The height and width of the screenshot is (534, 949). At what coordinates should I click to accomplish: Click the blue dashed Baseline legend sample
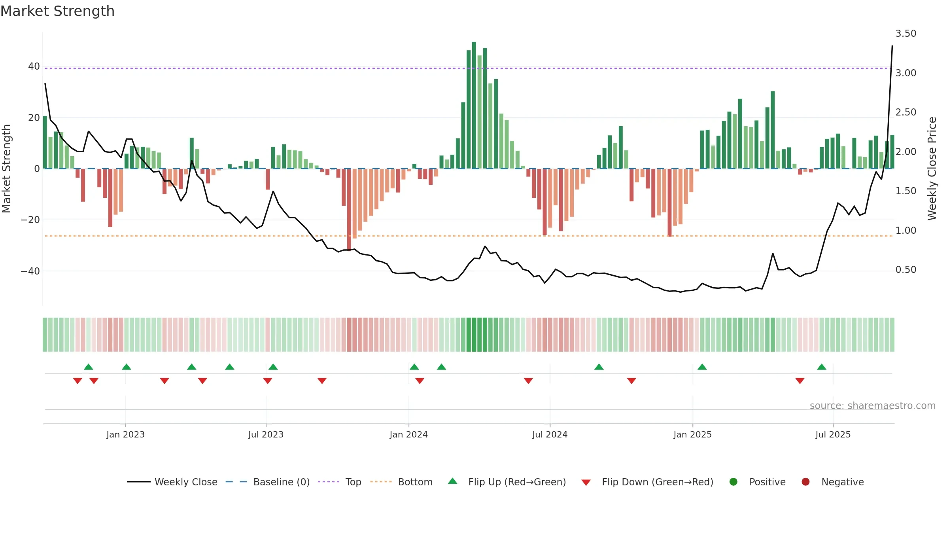tap(236, 482)
